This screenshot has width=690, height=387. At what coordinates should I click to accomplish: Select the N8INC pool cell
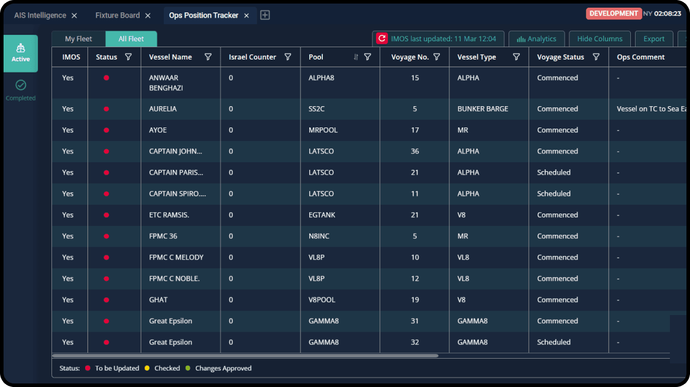click(319, 236)
